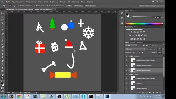Add a Color Balance adjustment

133,35
